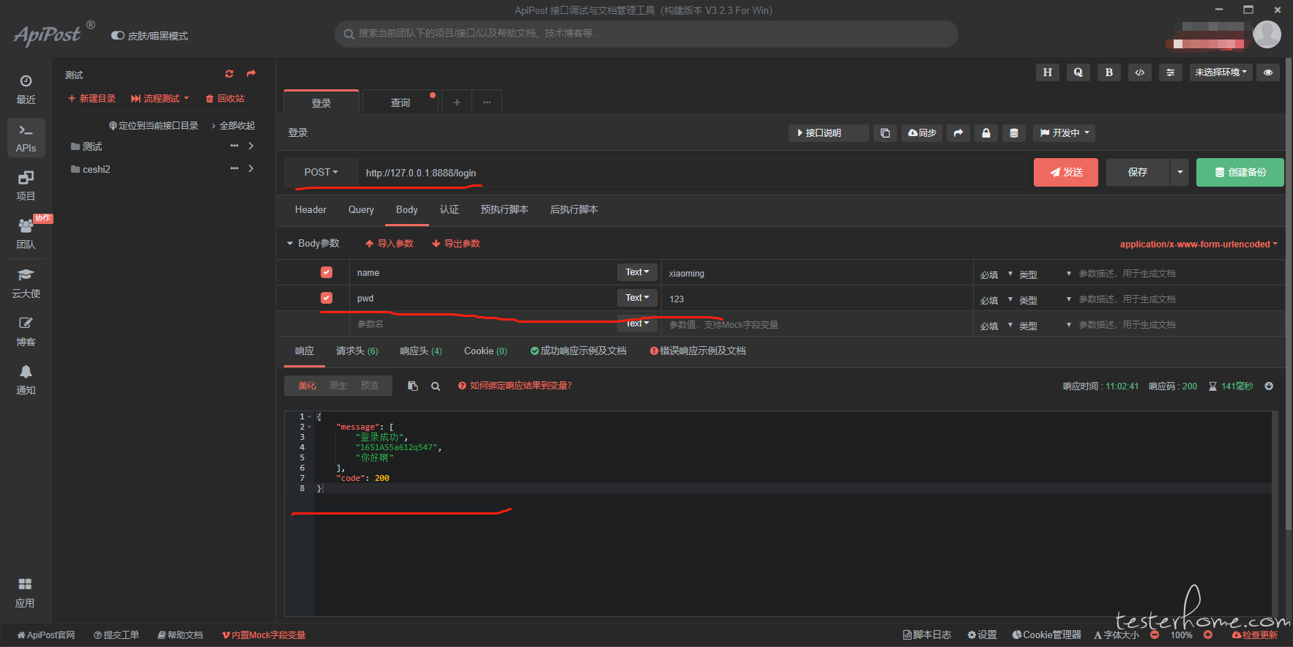The width and height of the screenshot is (1293, 647).
Task: Click the lock icon in the interface toolbar
Action: pos(986,133)
